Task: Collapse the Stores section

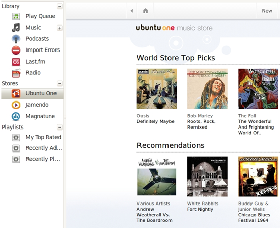Action: (60, 84)
